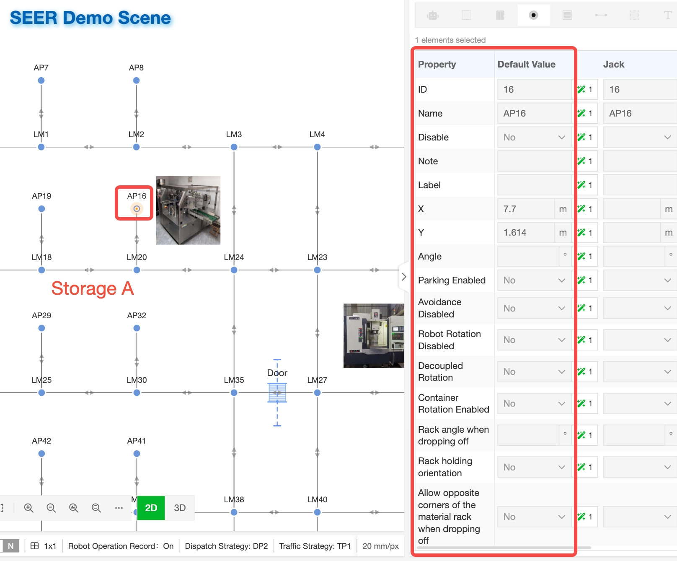Screen dimensions: 677x561
Task: Select point AP7 on the map
Action: (41, 80)
